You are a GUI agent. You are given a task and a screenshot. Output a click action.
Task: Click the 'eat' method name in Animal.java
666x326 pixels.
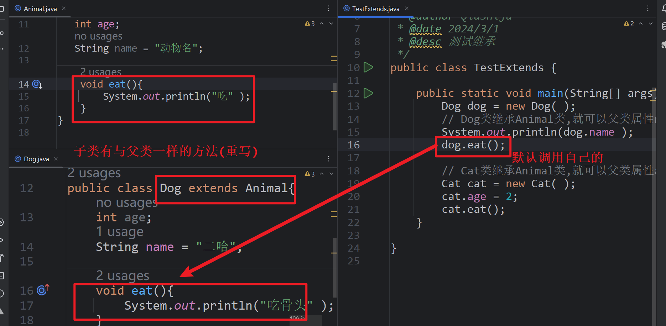tap(117, 84)
